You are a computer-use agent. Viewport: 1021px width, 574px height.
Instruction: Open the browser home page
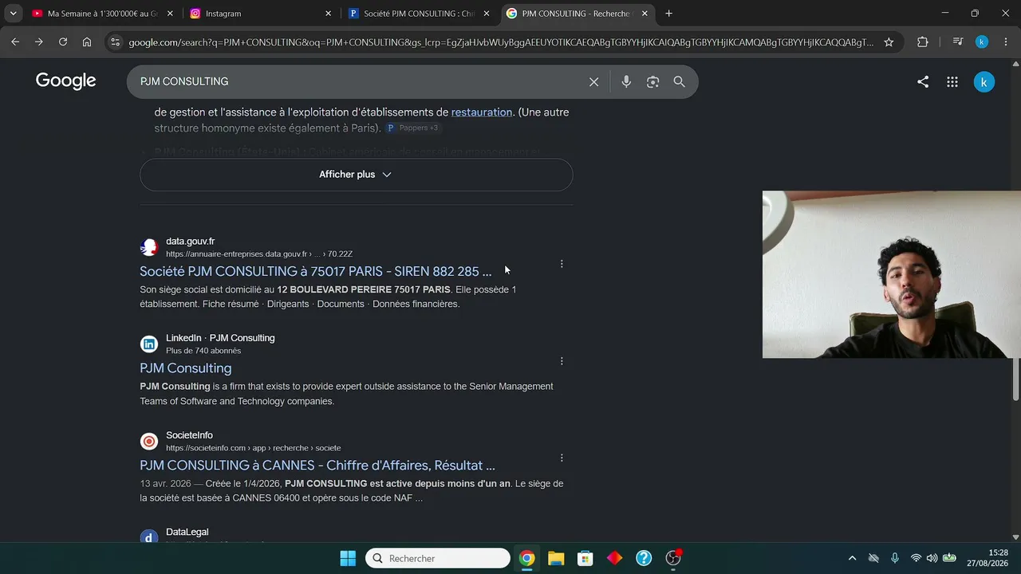[87, 42]
